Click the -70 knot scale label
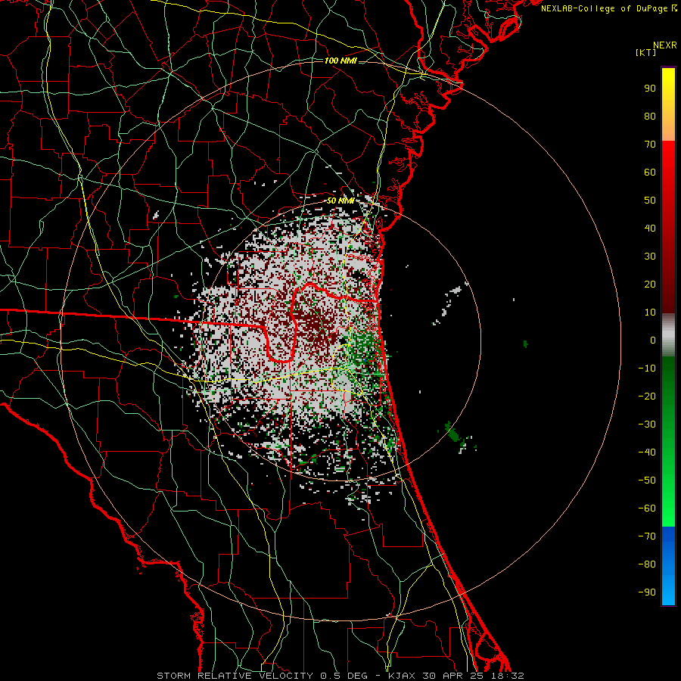 pos(647,536)
